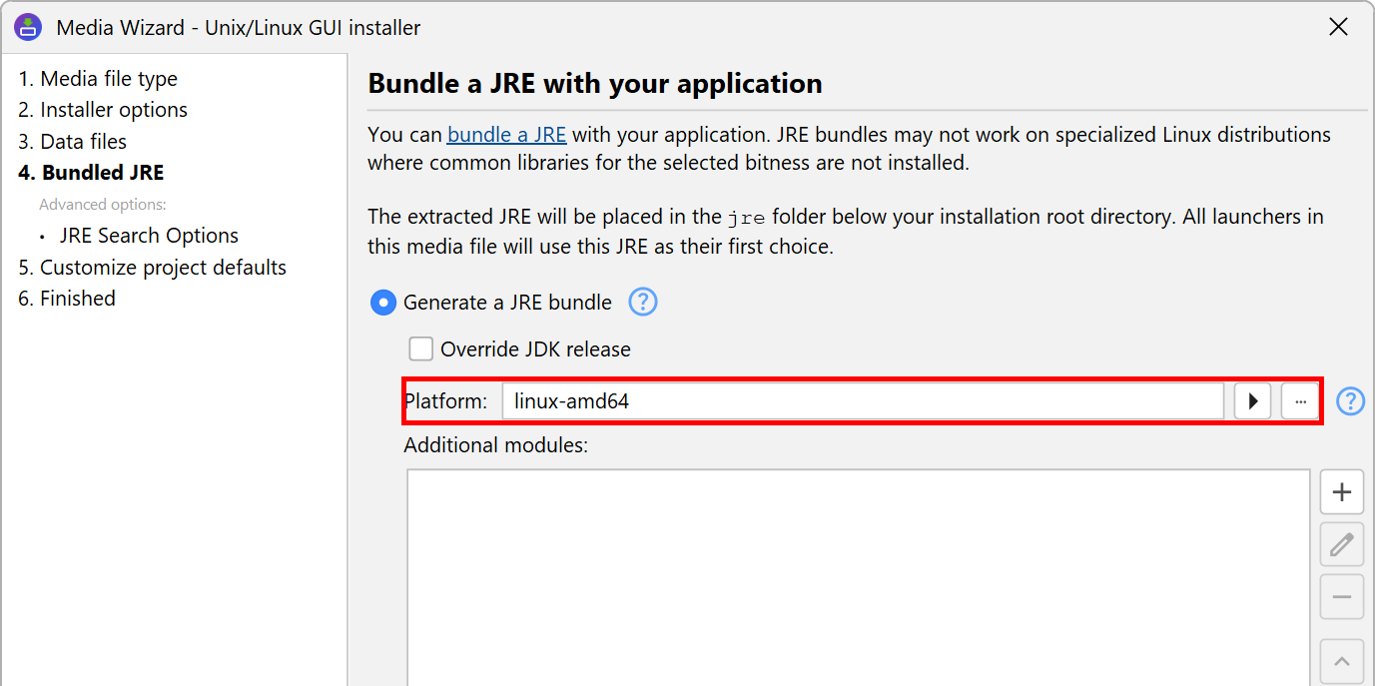
Task: Click the Media Wizard app icon in title bar
Action: tap(28, 27)
